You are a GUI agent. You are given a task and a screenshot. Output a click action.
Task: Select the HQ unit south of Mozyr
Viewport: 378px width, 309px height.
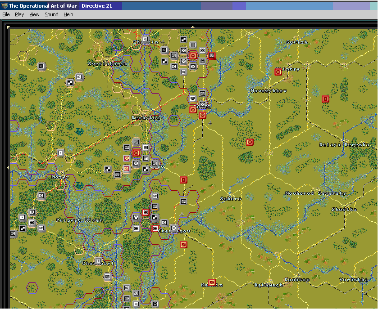(41, 196)
